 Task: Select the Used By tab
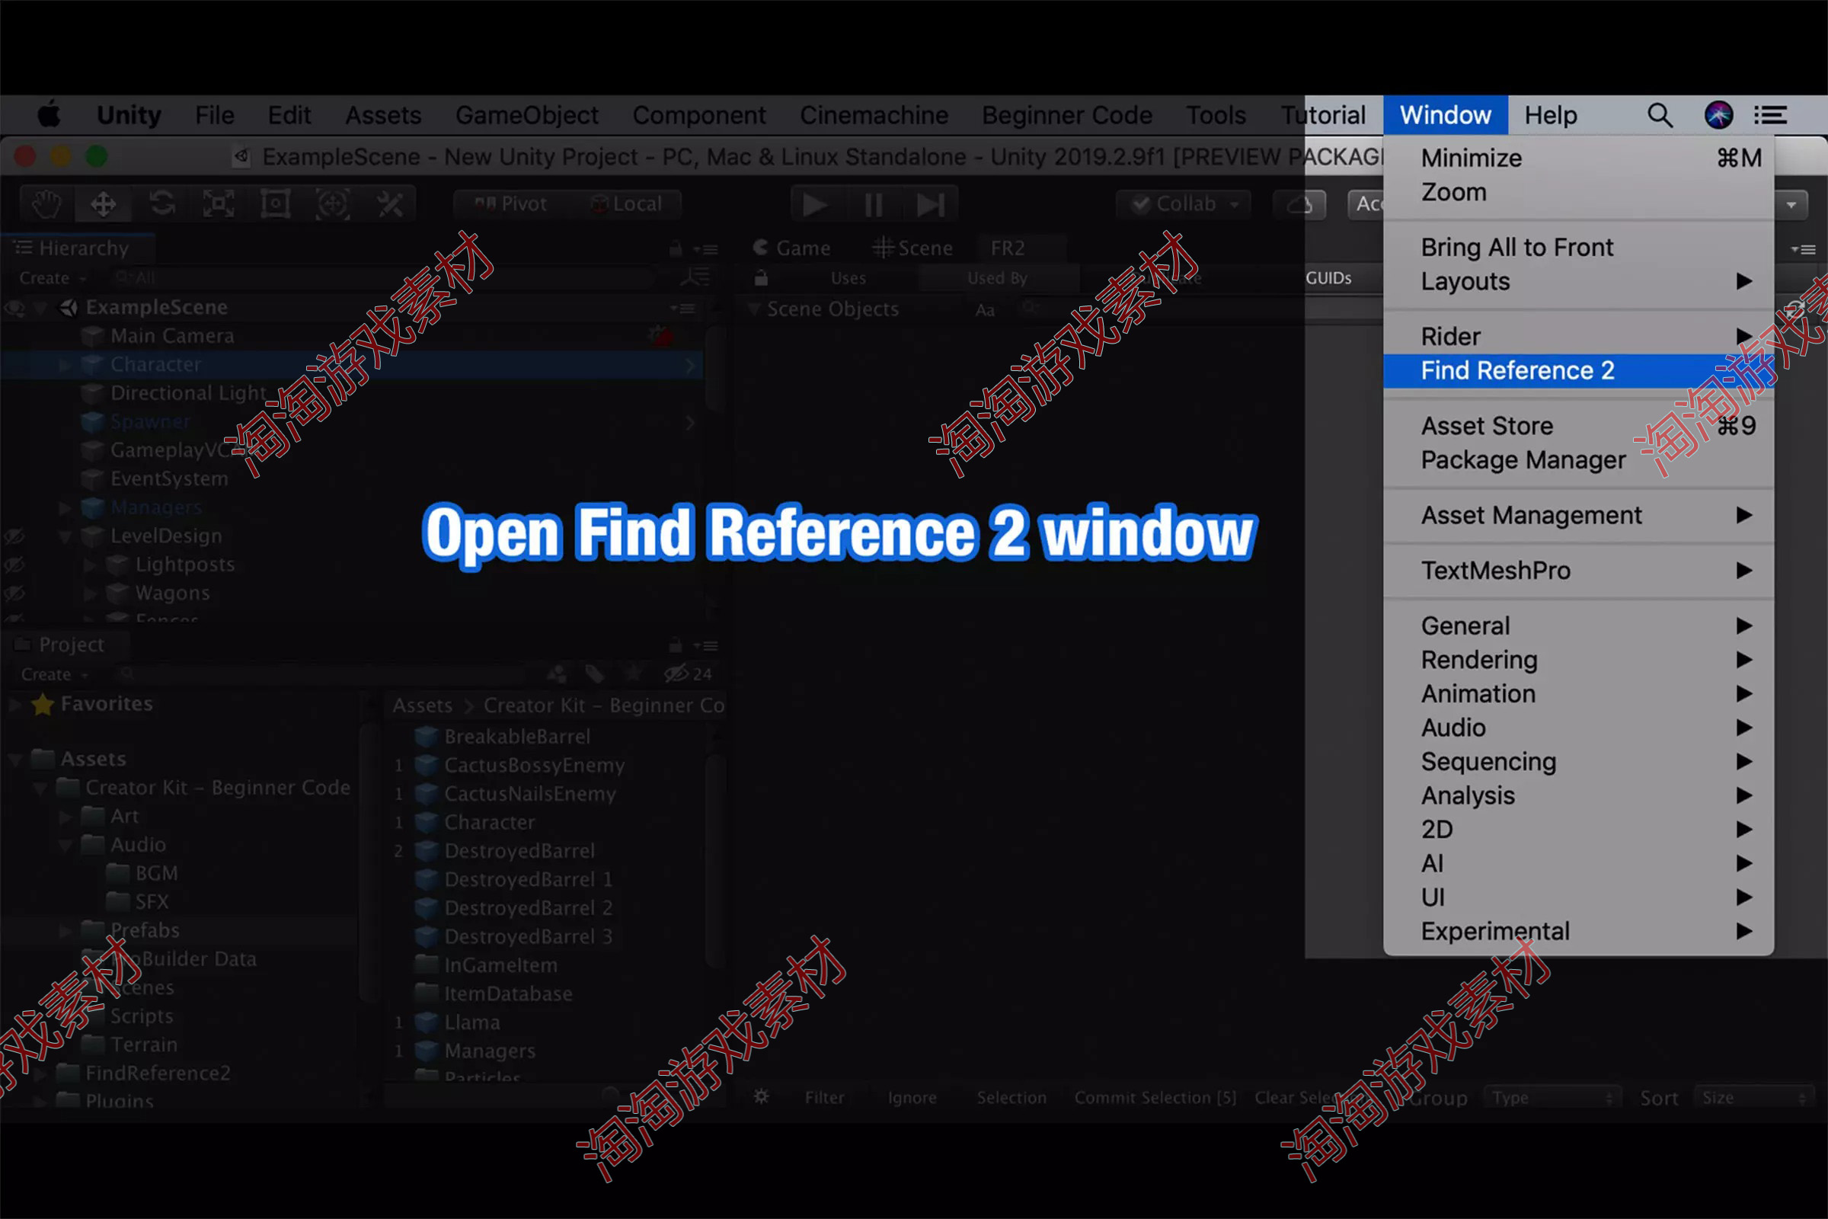(997, 278)
